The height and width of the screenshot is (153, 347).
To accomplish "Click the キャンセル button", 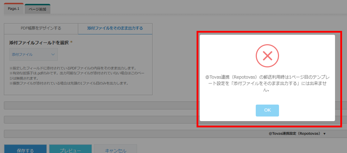I will pyautogui.click(x=116, y=151).
